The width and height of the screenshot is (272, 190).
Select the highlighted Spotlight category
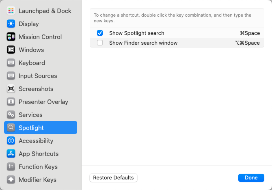tap(31, 128)
